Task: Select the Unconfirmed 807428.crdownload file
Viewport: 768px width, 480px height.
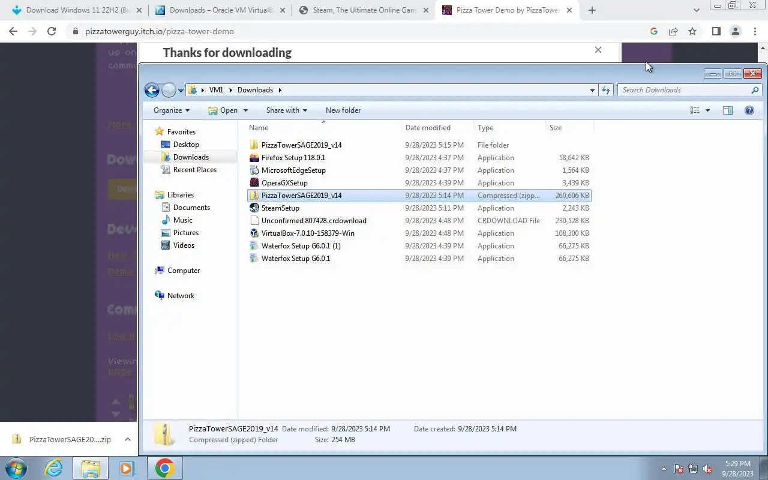Action: tap(419, 221)
